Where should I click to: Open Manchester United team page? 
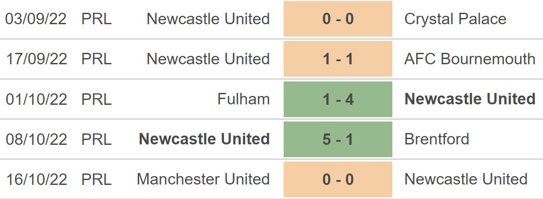(x=203, y=179)
